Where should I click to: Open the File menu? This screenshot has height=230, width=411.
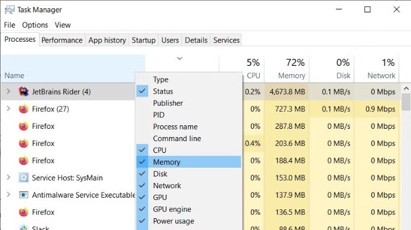point(9,25)
